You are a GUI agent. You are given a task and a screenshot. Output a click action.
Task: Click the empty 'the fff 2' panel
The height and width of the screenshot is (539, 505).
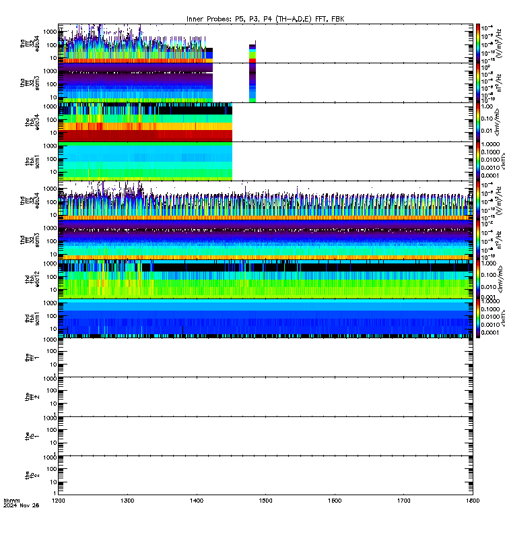tap(265, 397)
